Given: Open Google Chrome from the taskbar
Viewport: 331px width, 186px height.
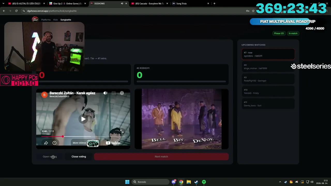Looking at the screenshot, I should pyautogui.click(x=181, y=182).
